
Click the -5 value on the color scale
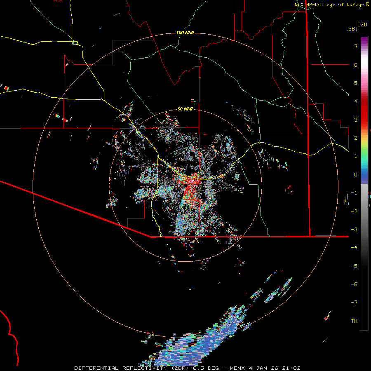[x=354, y=266]
